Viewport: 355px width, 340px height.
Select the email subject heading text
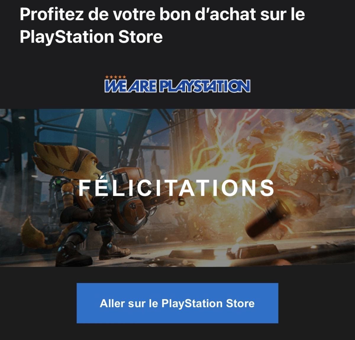click(x=162, y=25)
